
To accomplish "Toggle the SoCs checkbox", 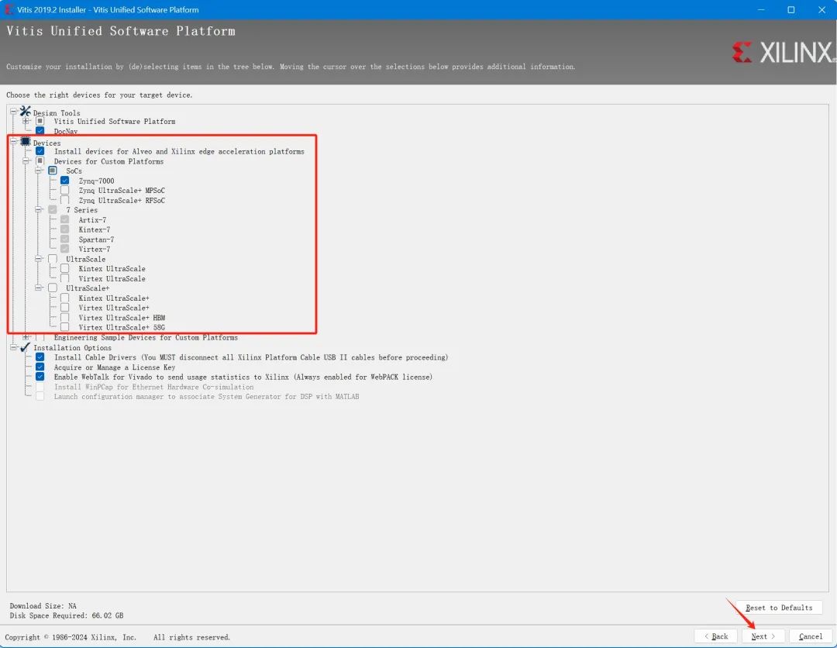I will pos(53,171).
